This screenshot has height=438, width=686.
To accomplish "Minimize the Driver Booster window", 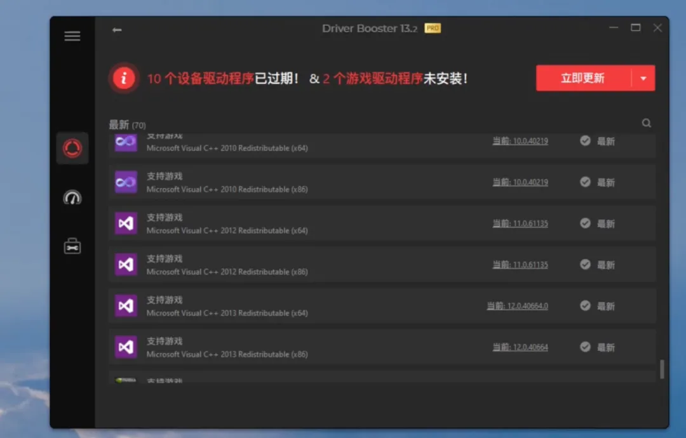I will click(x=614, y=27).
